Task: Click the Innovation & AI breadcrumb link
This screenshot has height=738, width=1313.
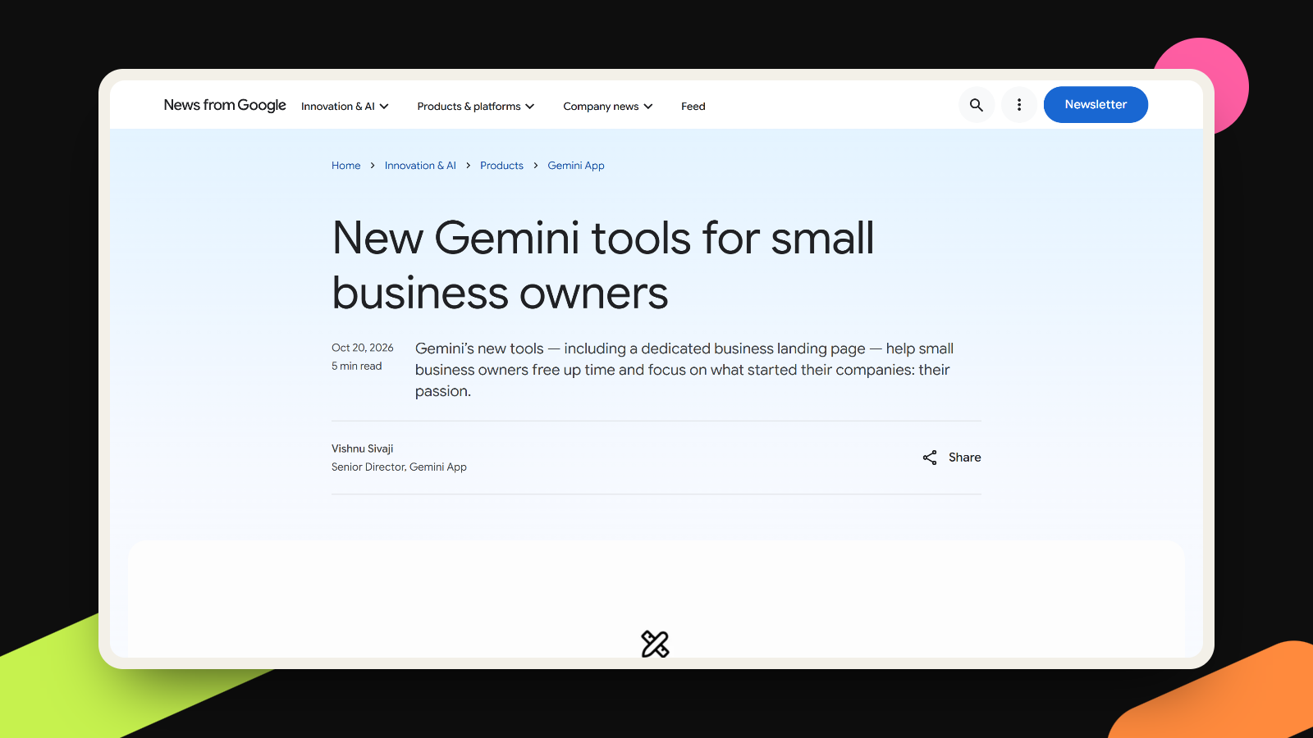Action: [x=420, y=166]
